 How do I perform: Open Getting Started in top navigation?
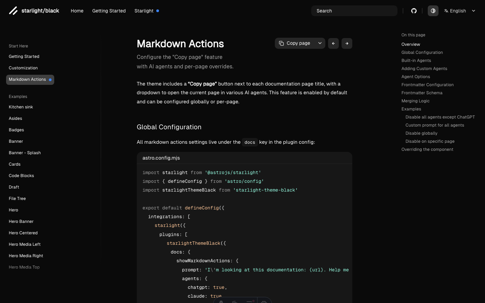point(109,11)
